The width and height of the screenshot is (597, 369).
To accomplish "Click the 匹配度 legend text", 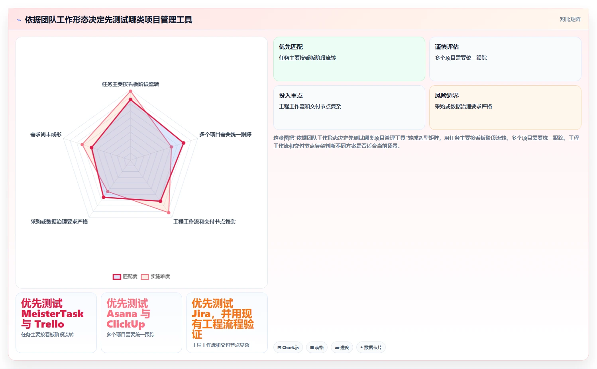I will [x=130, y=277].
